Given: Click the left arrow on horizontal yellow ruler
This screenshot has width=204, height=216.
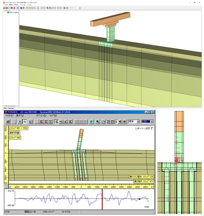Looking at the screenshot, I should point(10,187).
